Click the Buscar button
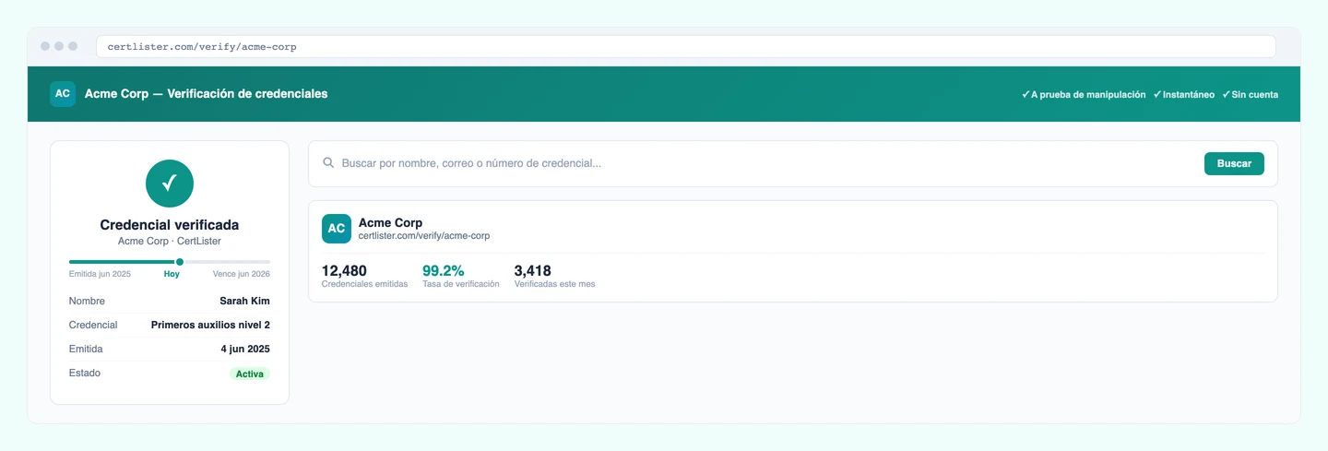This screenshot has height=451, width=1328. pos(1234,163)
